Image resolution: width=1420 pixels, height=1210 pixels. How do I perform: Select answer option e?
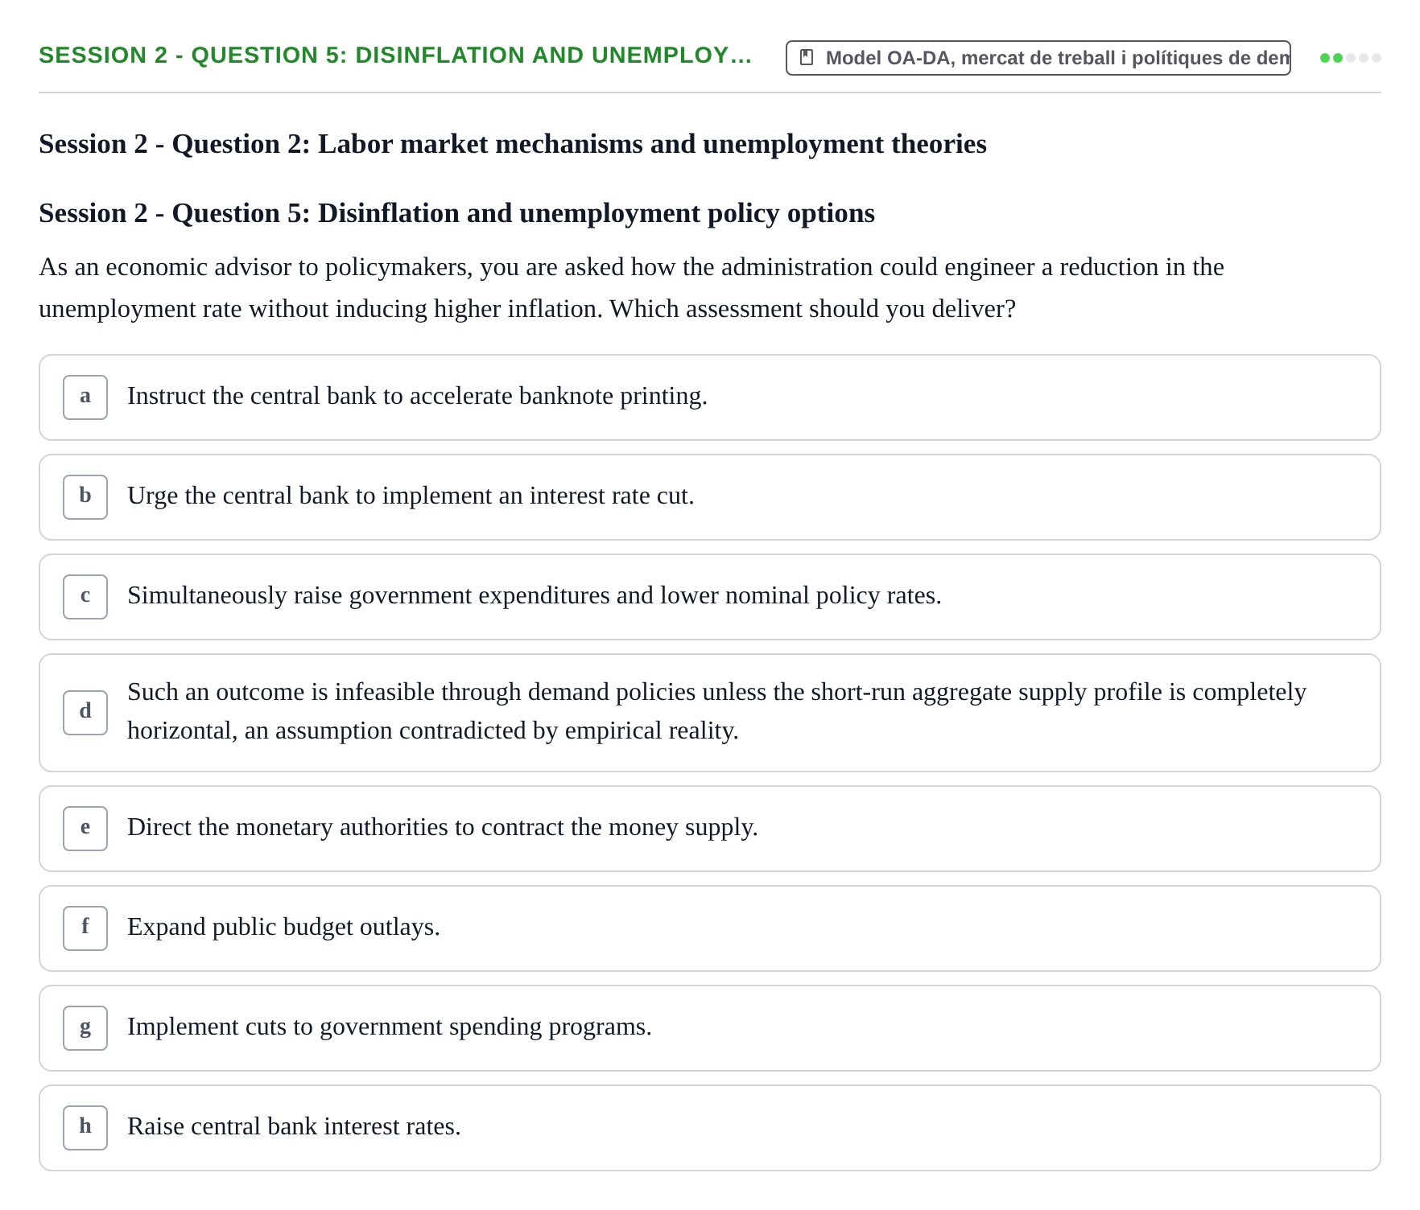coord(709,829)
